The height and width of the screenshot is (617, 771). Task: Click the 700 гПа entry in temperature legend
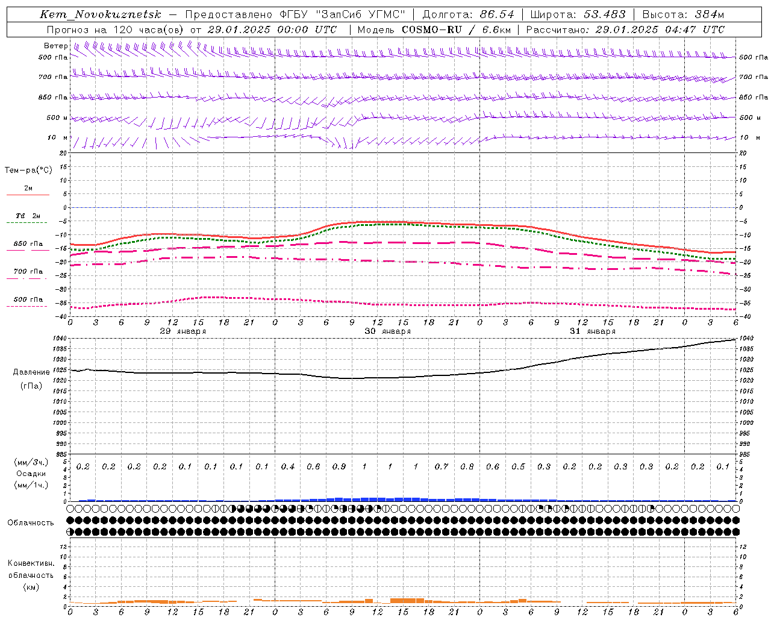[28, 271]
